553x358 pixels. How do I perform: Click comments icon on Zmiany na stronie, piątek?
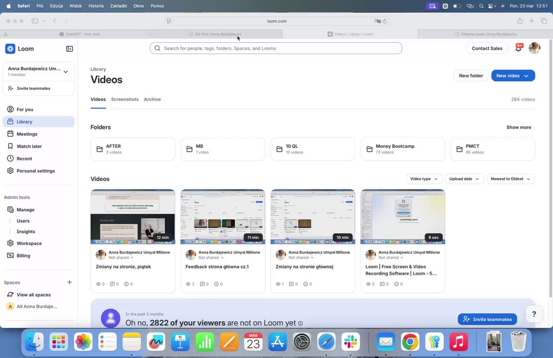pyautogui.click(x=112, y=284)
